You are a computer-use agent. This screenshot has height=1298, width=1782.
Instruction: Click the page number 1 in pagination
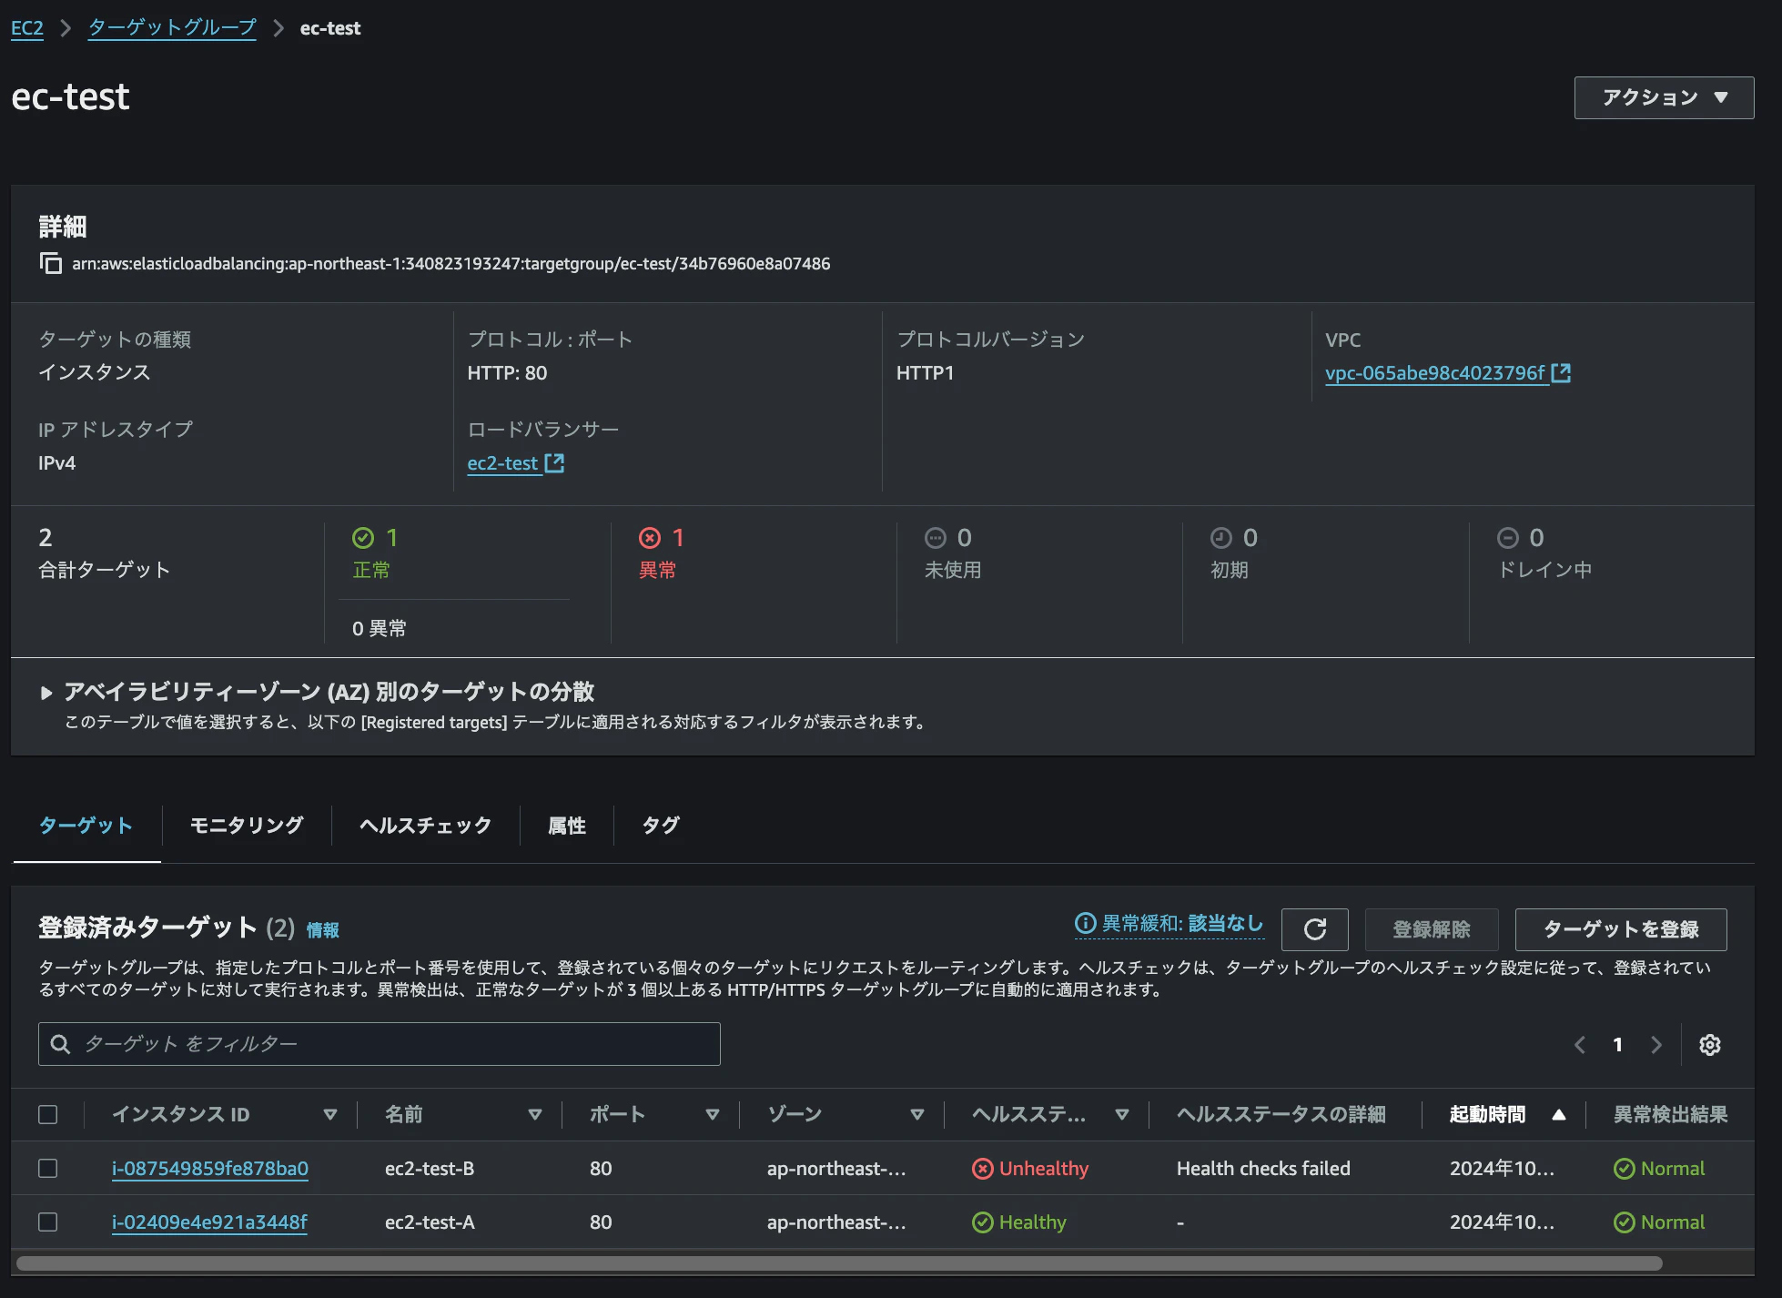pyautogui.click(x=1617, y=1045)
